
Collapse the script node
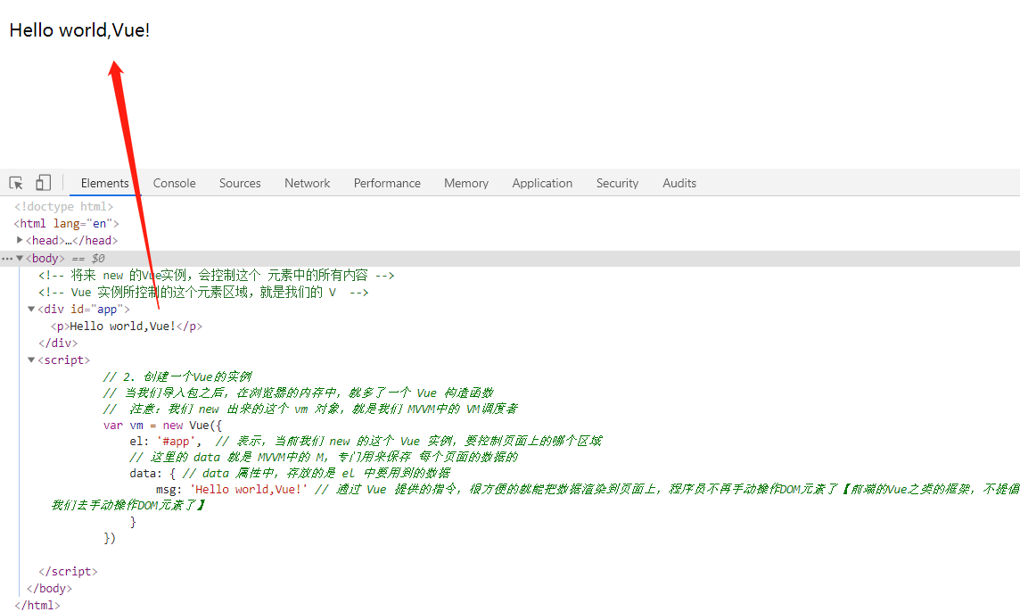pos(31,360)
